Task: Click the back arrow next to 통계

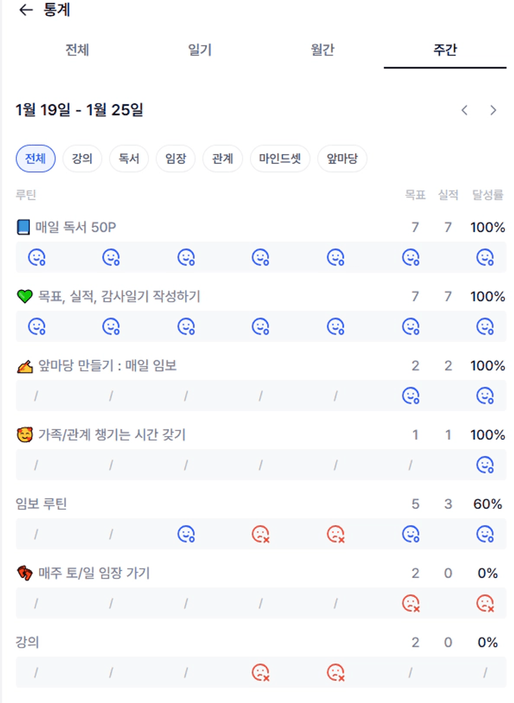Action: (25, 11)
